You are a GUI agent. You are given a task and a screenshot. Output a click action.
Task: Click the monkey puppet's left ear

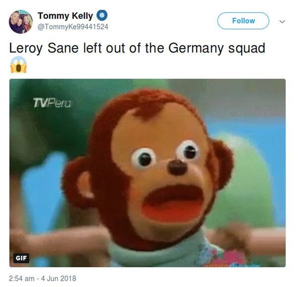(x=79, y=182)
